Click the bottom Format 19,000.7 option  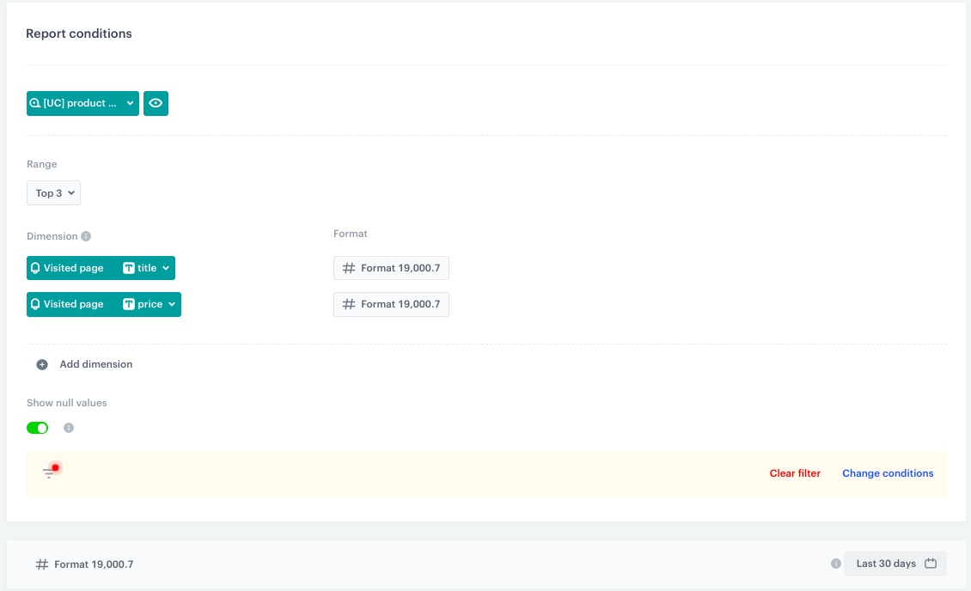84,564
